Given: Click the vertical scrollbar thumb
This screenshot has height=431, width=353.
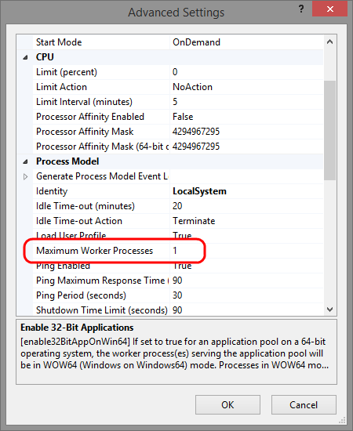Looking at the screenshot, I should tap(329, 130).
